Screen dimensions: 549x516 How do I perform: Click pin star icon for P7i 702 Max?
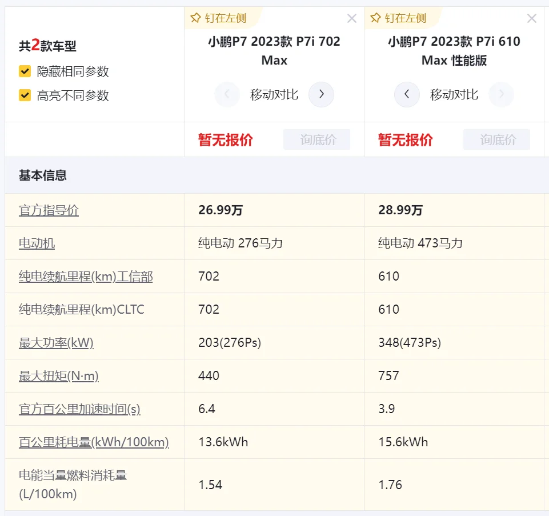(195, 18)
